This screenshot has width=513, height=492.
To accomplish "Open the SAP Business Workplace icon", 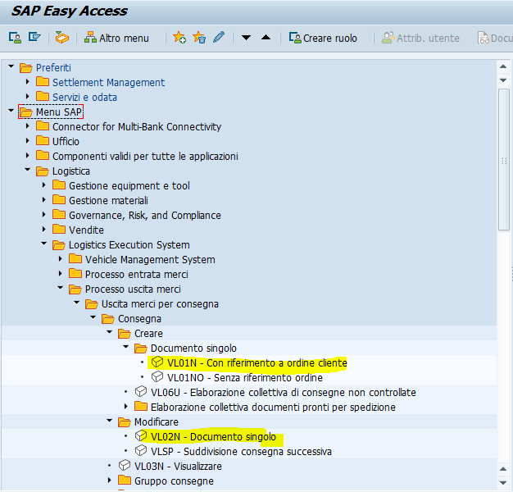I will point(61,38).
